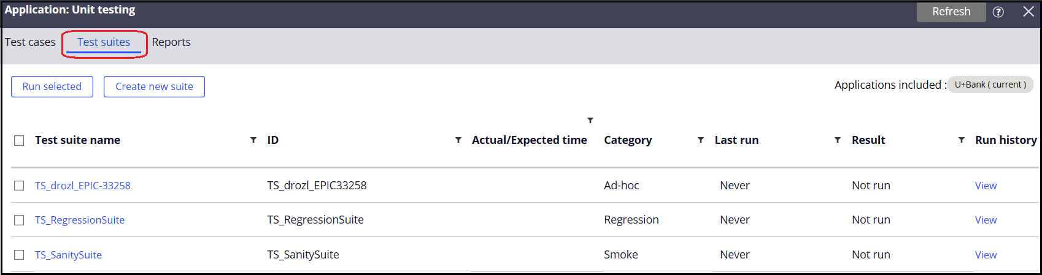
Task: Filter the Category column
Action: pyautogui.click(x=701, y=140)
